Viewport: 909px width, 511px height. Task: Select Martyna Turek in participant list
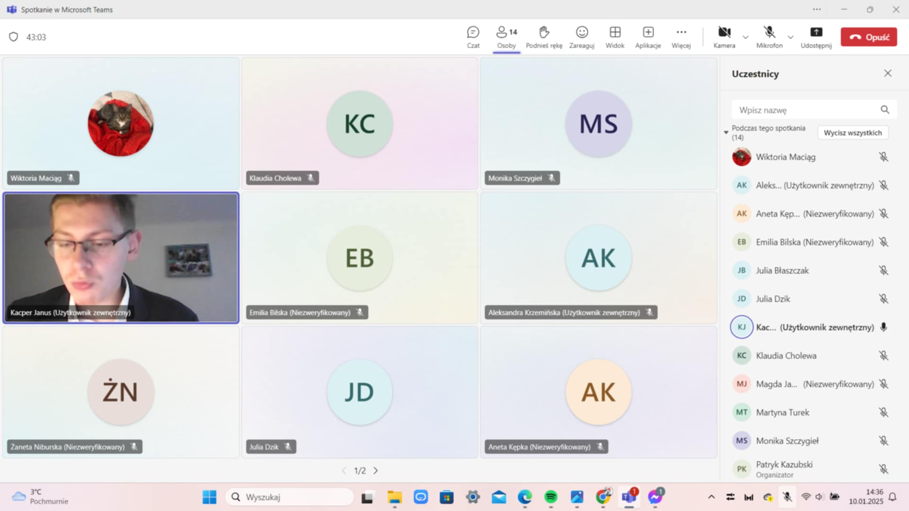point(810,413)
